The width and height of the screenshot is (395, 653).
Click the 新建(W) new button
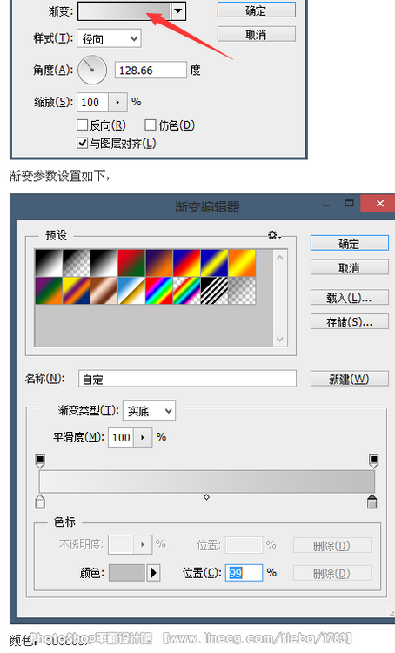pos(349,379)
